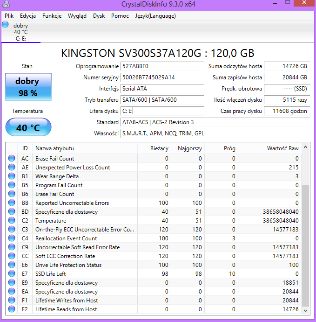Image resolution: width=316 pixels, height=322 pixels.
Task: Click the 40 °C temperature button
Action: [28, 127]
